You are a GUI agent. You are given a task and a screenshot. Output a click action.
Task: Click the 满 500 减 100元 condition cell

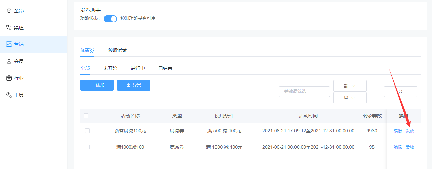tap(224, 131)
